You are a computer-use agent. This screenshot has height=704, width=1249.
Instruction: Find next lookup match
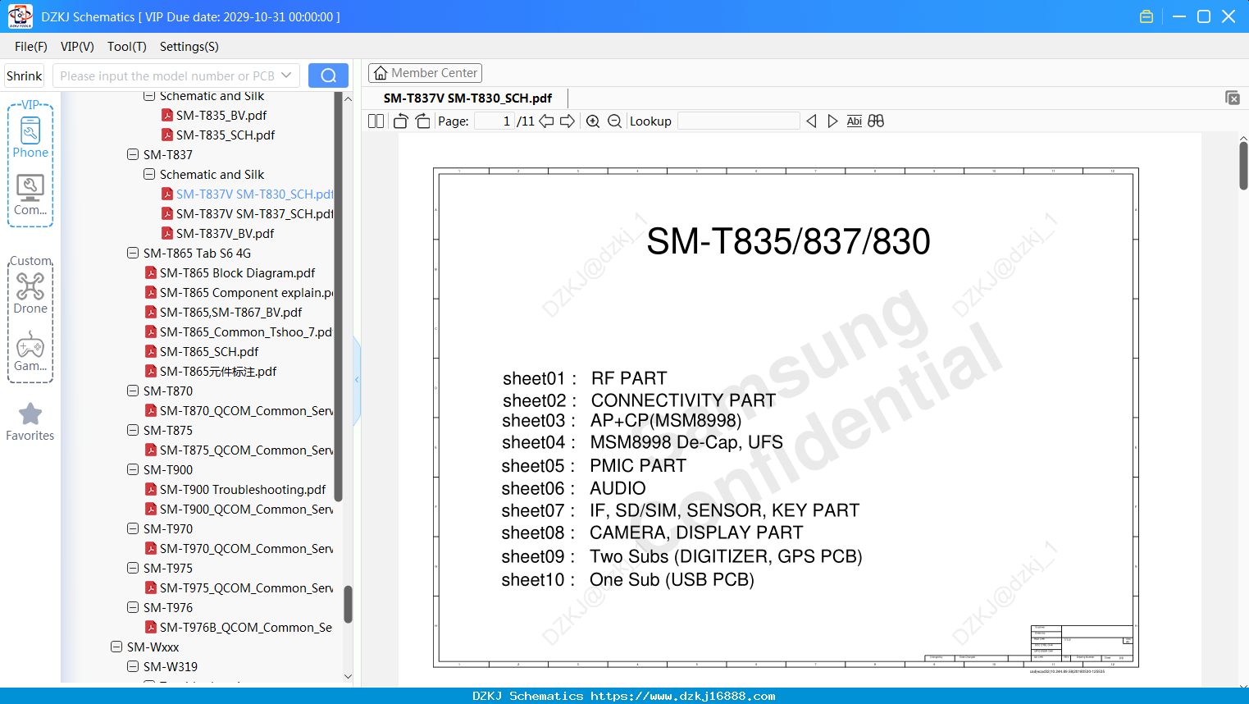click(x=832, y=121)
